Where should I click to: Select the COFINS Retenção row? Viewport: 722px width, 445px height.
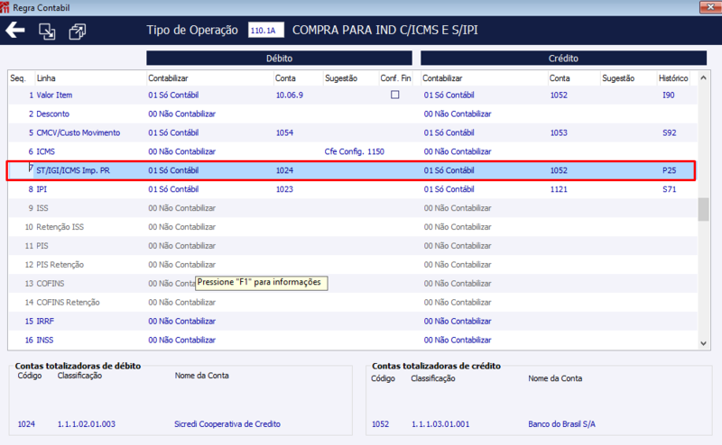[352, 303]
